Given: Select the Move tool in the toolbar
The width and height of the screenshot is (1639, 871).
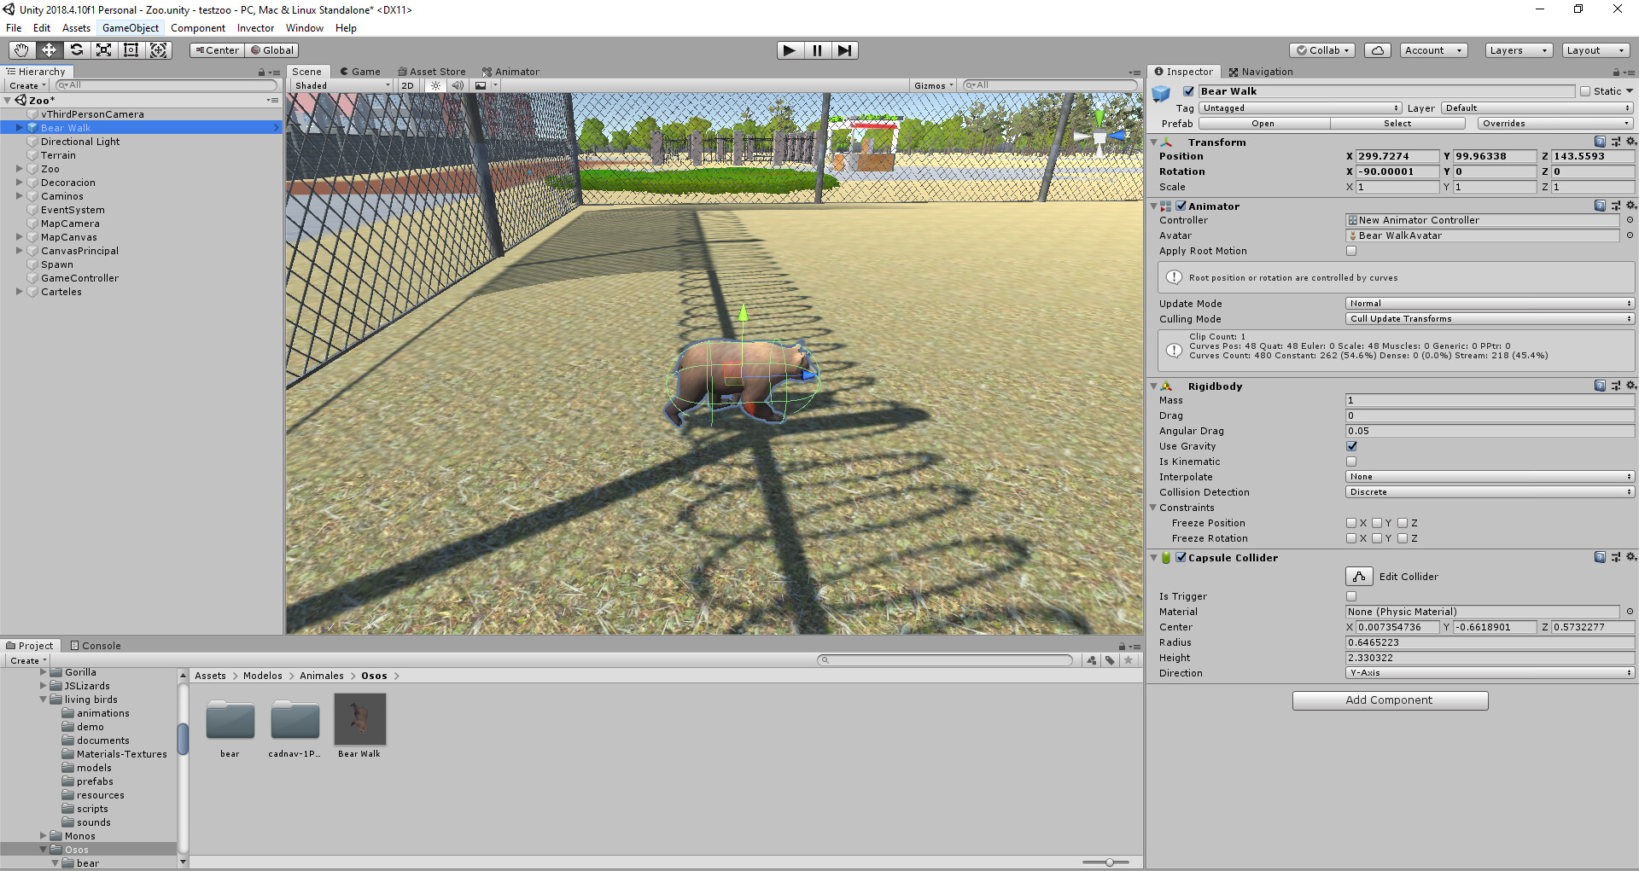Looking at the screenshot, I should tap(49, 50).
